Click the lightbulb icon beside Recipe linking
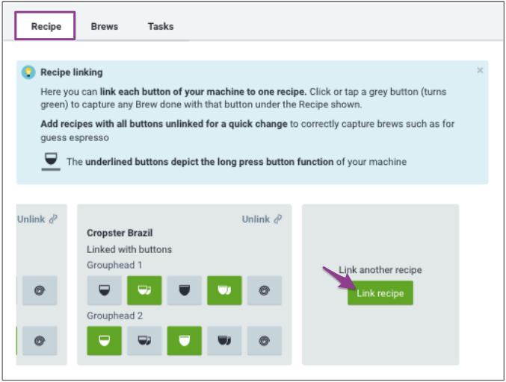This screenshot has width=506, height=382. coord(28,72)
